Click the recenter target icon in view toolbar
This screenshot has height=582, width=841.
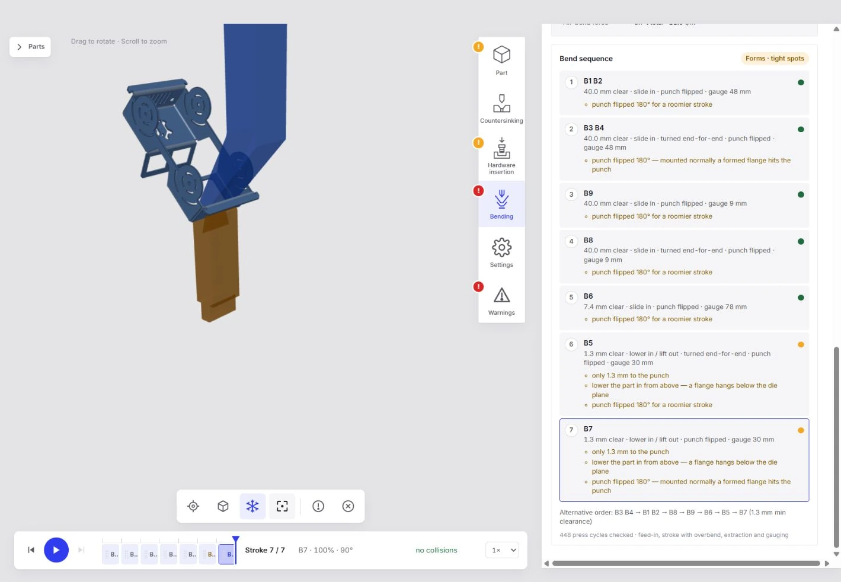pos(193,506)
